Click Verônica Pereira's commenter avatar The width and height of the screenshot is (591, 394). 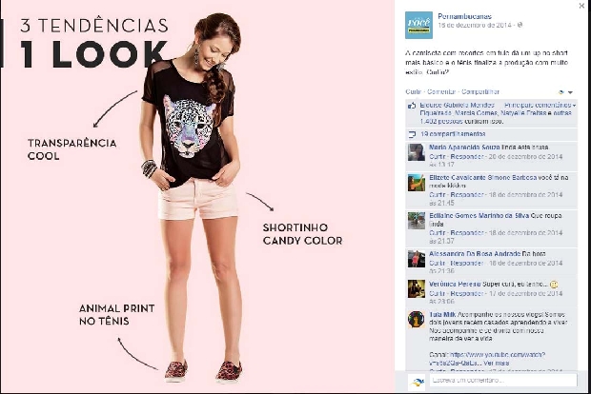pyautogui.click(x=417, y=289)
